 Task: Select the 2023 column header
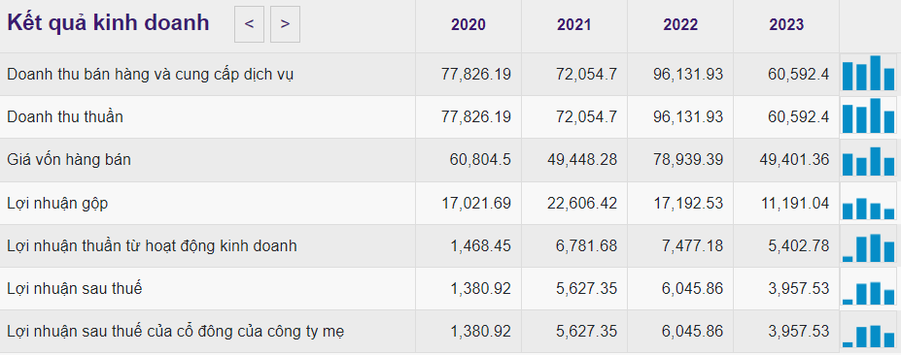coord(786,24)
